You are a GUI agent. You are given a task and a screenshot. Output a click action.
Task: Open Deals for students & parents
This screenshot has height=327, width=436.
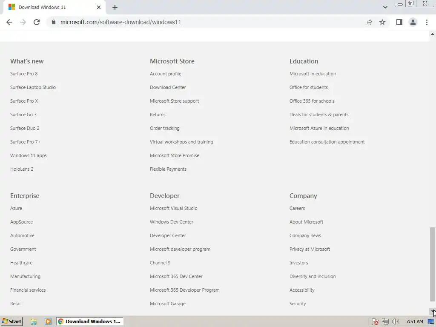[319, 115]
